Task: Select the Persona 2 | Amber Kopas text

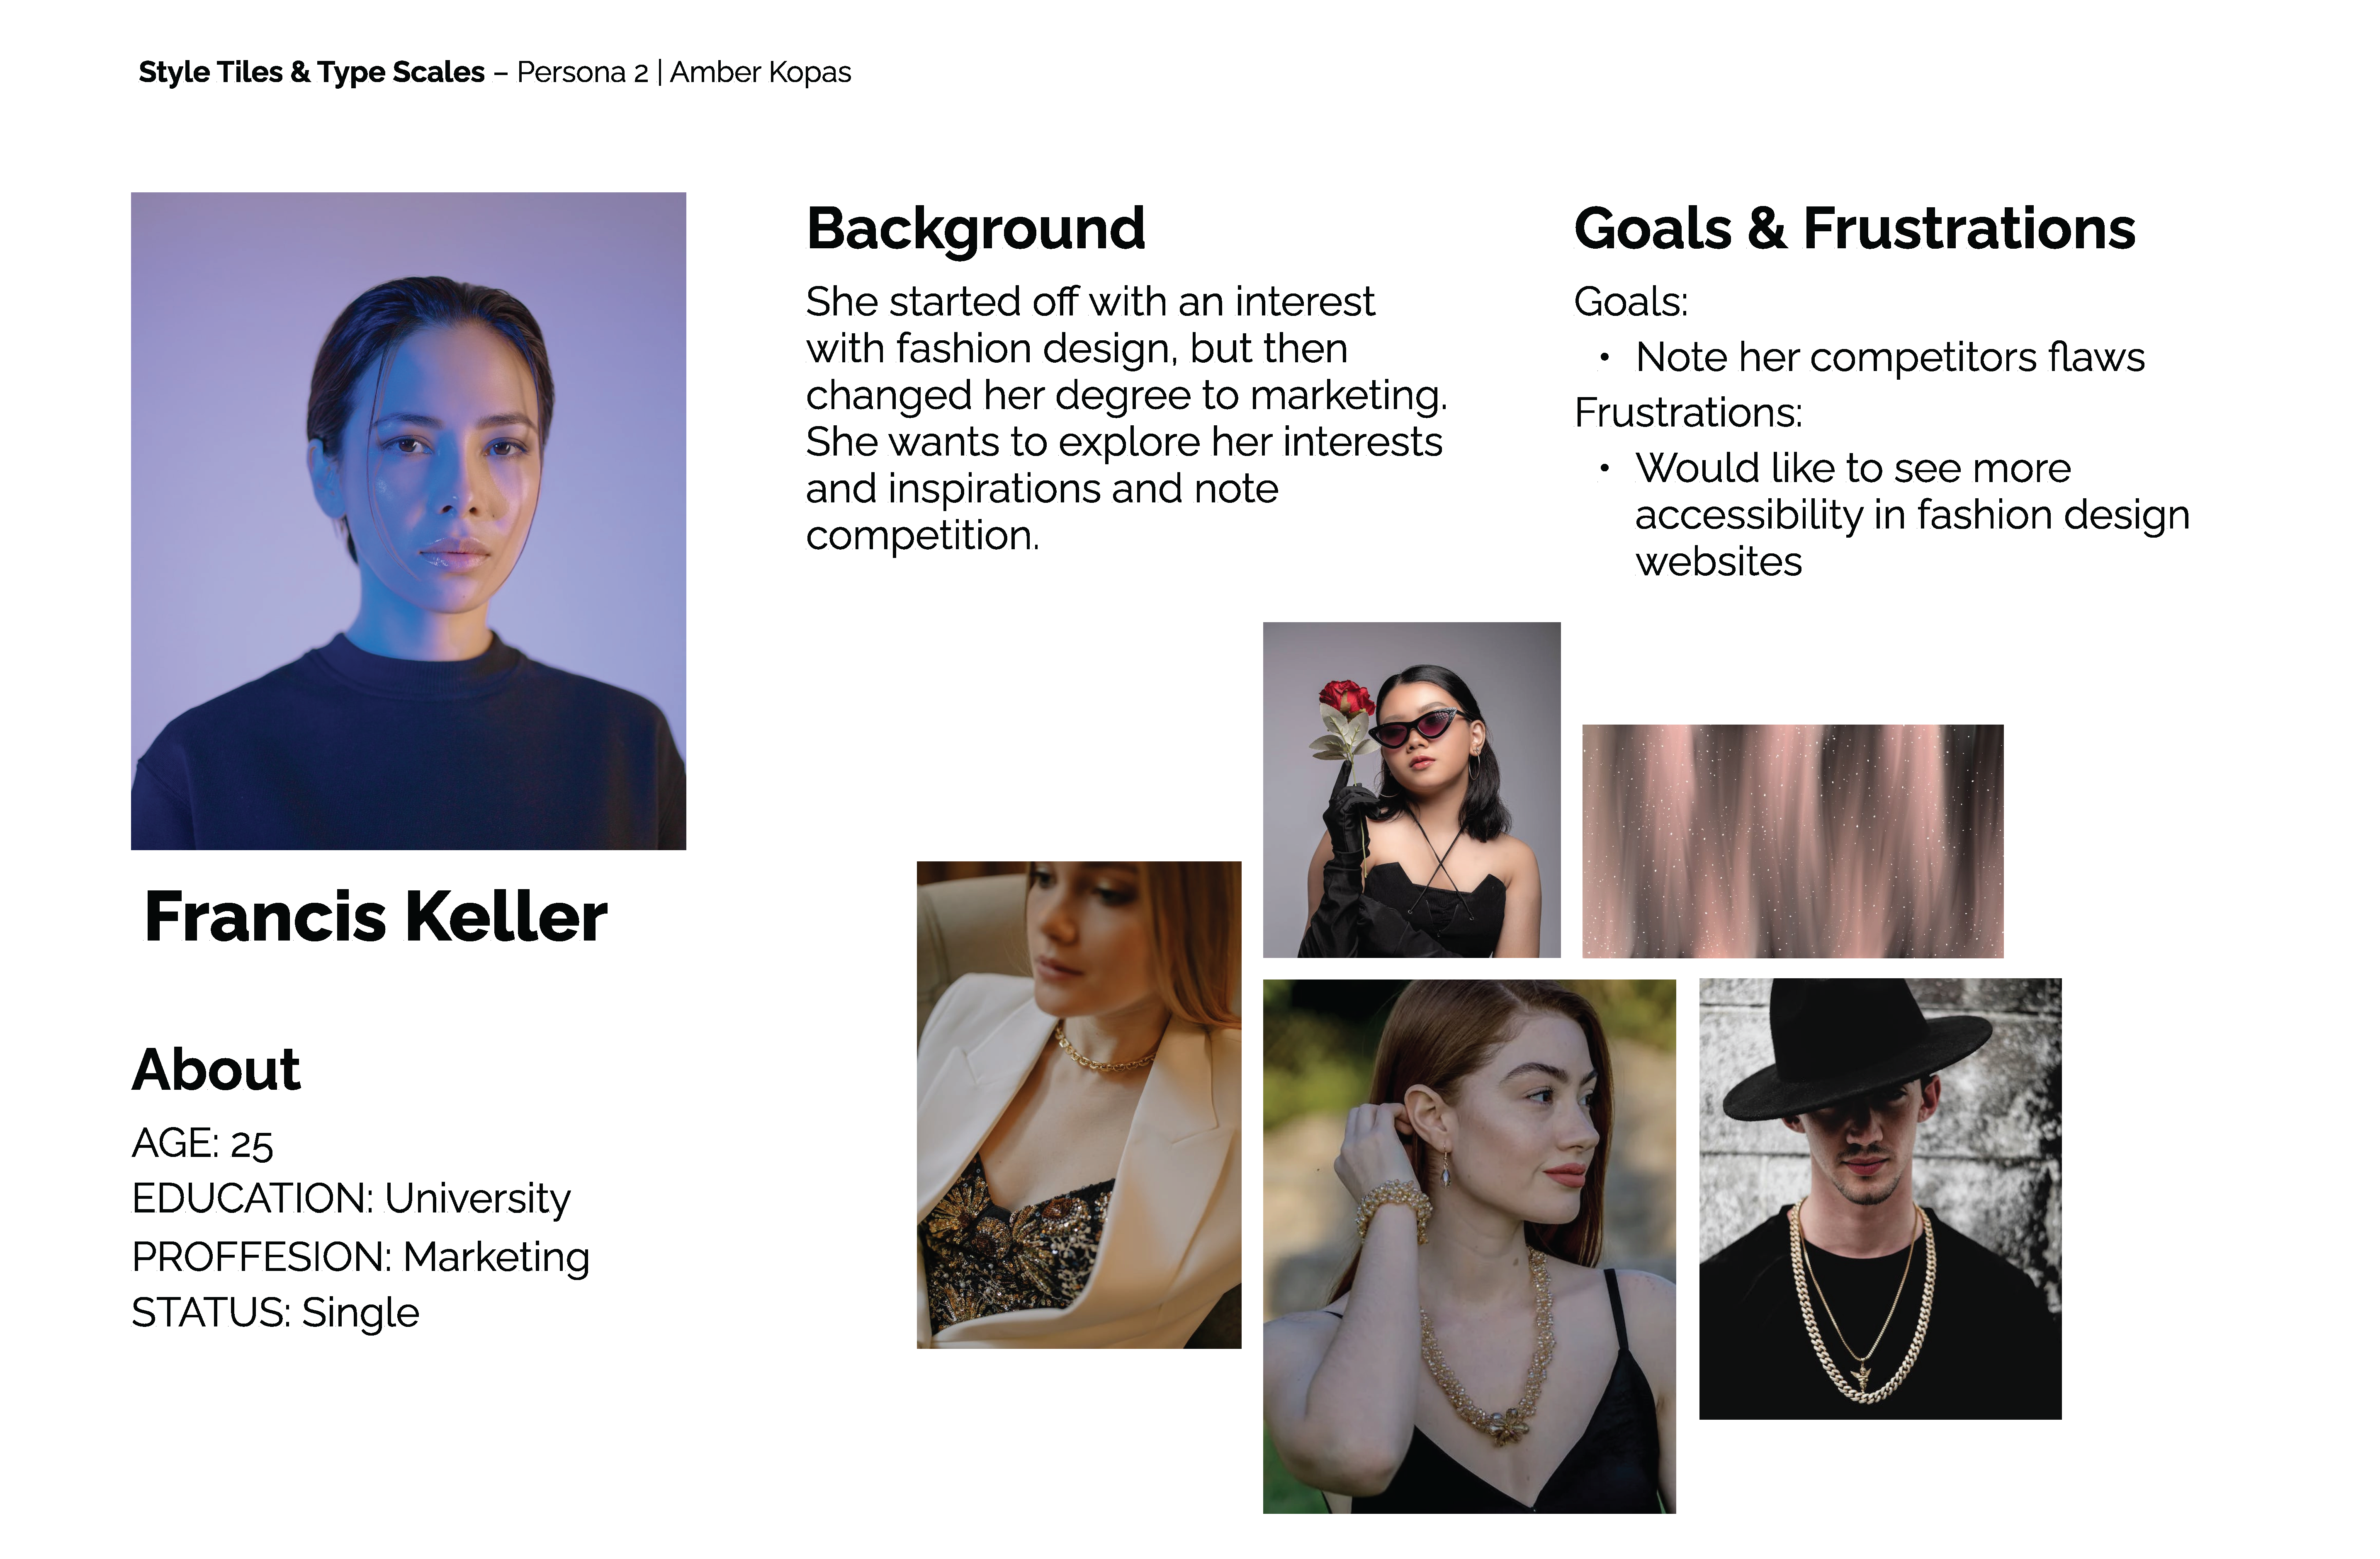Action: [684, 72]
